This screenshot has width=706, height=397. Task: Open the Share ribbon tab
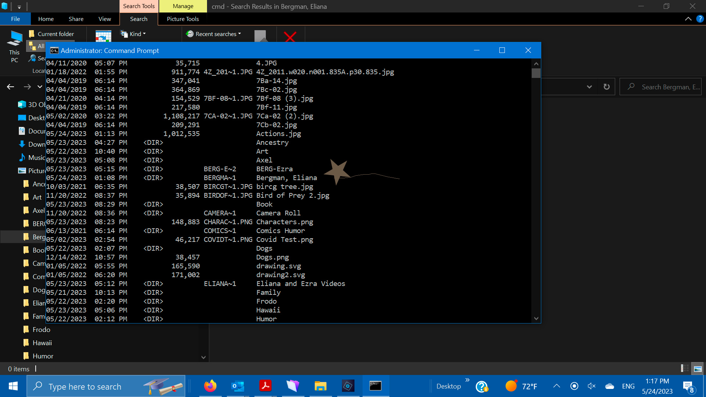tap(76, 19)
